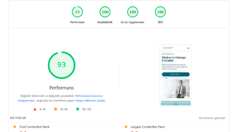Click the Largest Contentful Paint metric label
The width and height of the screenshot is (235, 132).
click(x=148, y=127)
